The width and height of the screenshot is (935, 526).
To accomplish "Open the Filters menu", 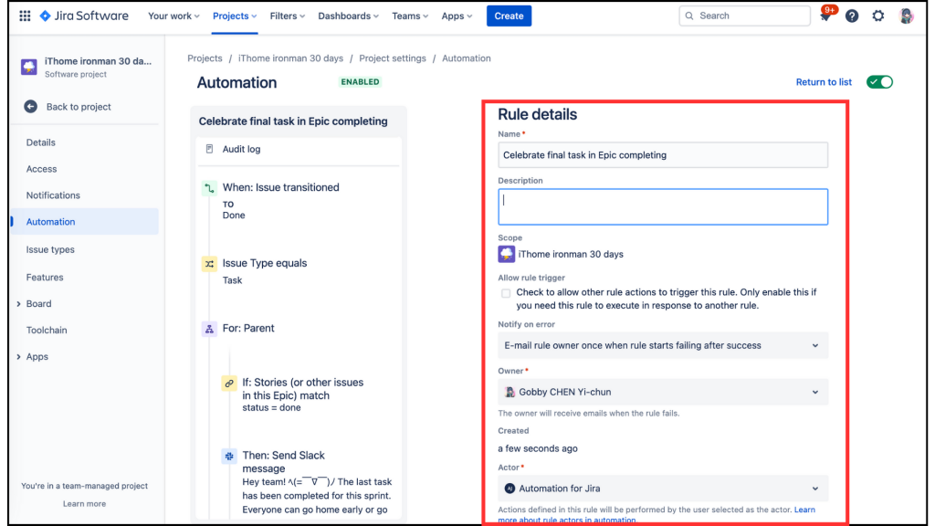I will [288, 16].
